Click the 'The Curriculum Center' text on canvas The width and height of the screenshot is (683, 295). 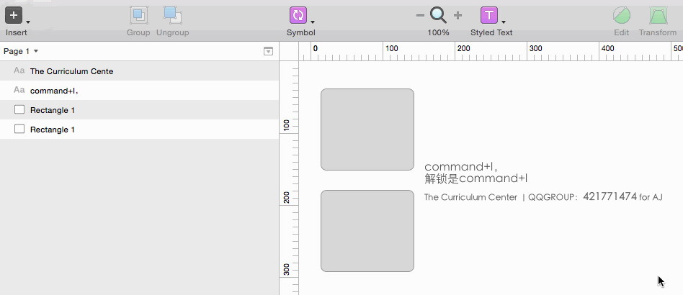pos(470,197)
